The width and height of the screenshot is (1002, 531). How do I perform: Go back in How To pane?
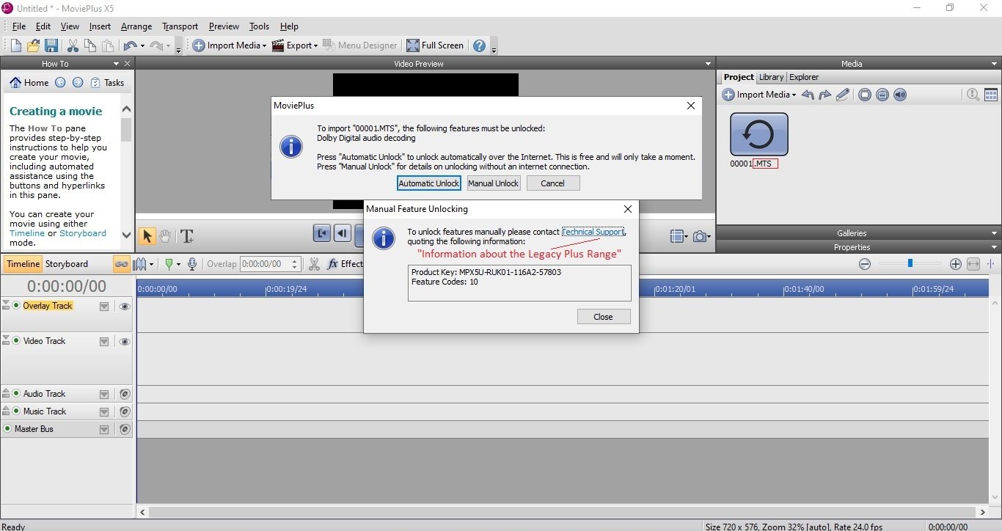pyautogui.click(x=60, y=83)
